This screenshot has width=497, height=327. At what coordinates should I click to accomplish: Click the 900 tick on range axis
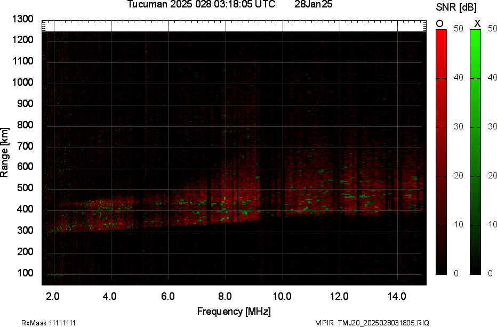coord(25,104)
